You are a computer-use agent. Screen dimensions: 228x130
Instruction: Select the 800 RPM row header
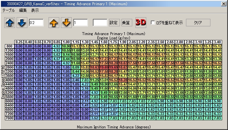tap(9, 46)
